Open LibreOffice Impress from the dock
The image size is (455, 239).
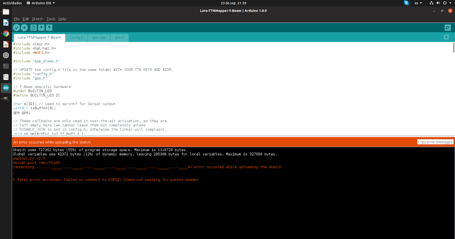(6, 44)
